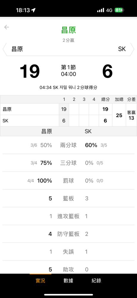Tap the location arrow in status bar
Image resolution: width=137 pixels, height=298 pixels.
pyautogui.click(x=33, y=10)
